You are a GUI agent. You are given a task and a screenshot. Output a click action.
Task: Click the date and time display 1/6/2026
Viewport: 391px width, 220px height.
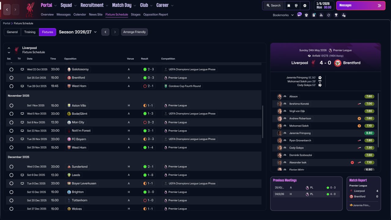(x=324, y=5)
